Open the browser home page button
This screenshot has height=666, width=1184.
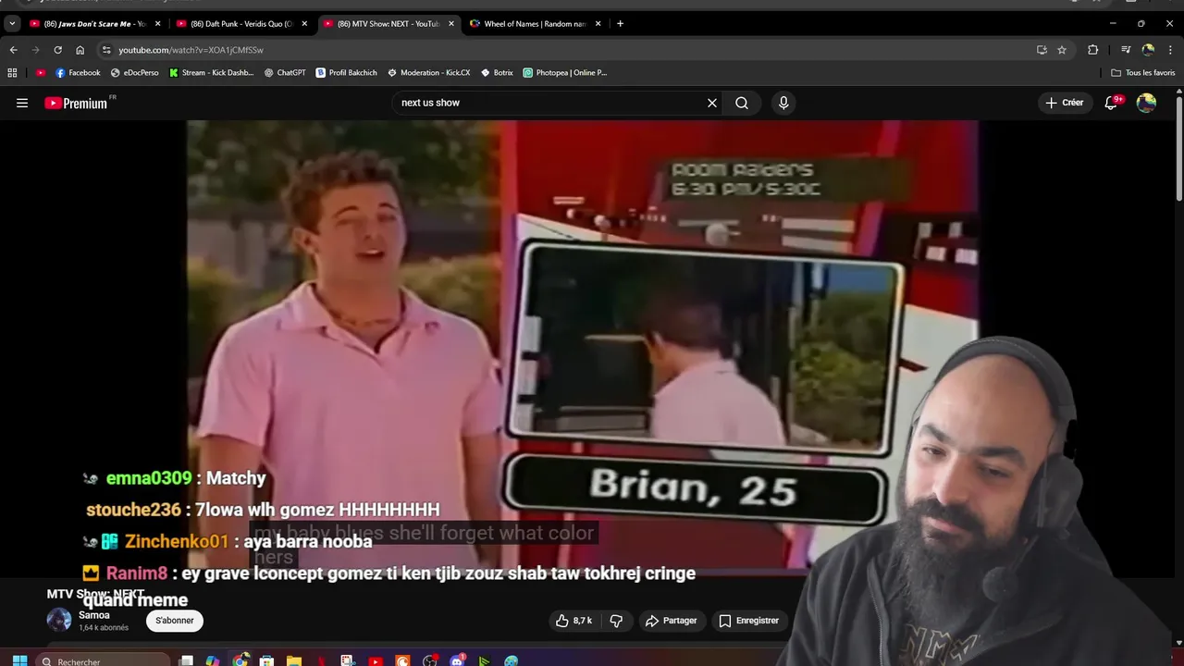tap(80, 50)
